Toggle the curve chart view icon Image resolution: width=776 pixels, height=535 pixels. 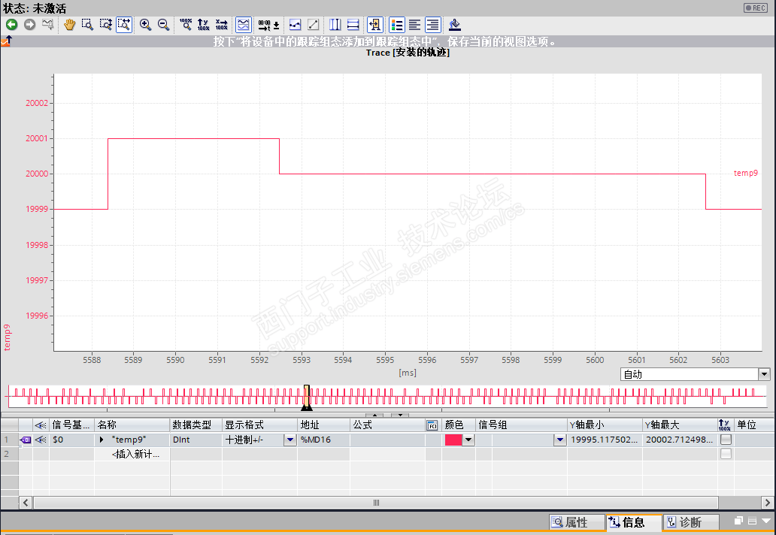coord(243,24)
